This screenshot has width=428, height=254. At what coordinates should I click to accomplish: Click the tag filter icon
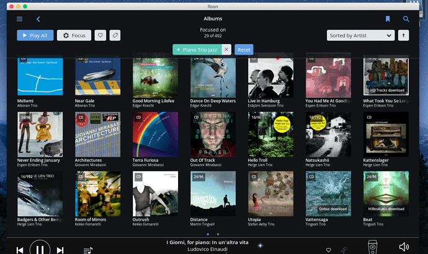115,35
